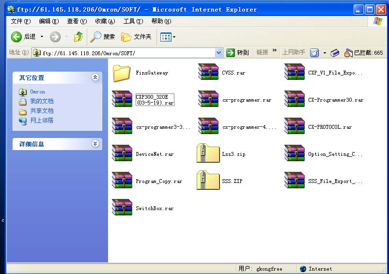Open 我的文档 in the sidebar

[42, 101]
